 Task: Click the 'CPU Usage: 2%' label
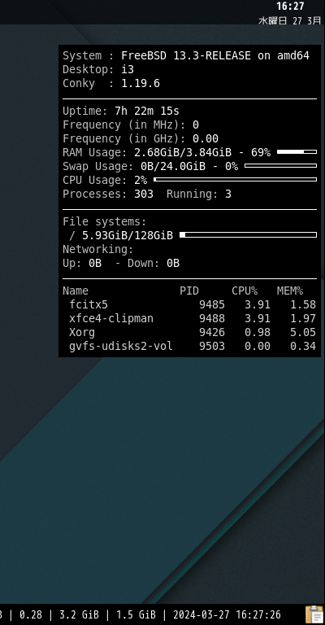(x=105, y=180)
